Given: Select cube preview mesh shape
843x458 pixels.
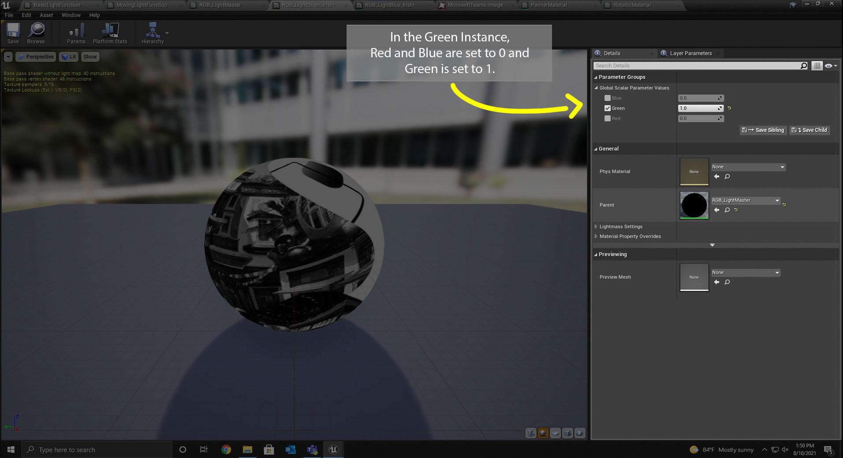Looking at the screenshot, I should pyautogui.click(x=568, y=433).
